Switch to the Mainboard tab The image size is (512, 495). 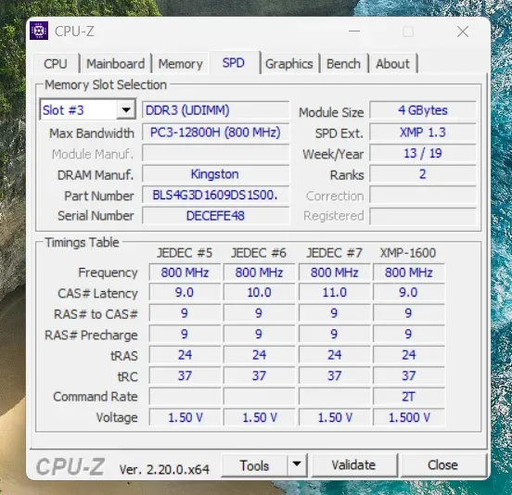[x=116, y=64]
